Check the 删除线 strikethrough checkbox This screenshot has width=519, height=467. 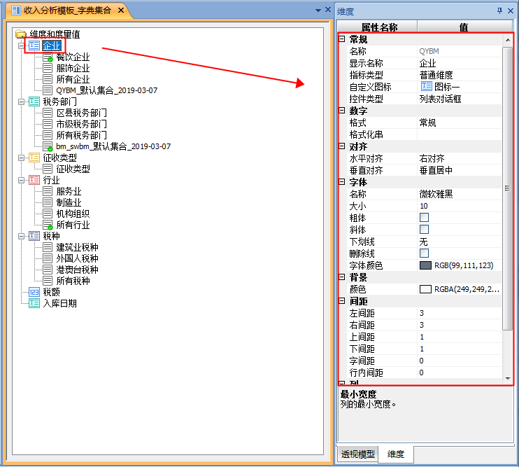pyautogui.click(x=425, y=253)
